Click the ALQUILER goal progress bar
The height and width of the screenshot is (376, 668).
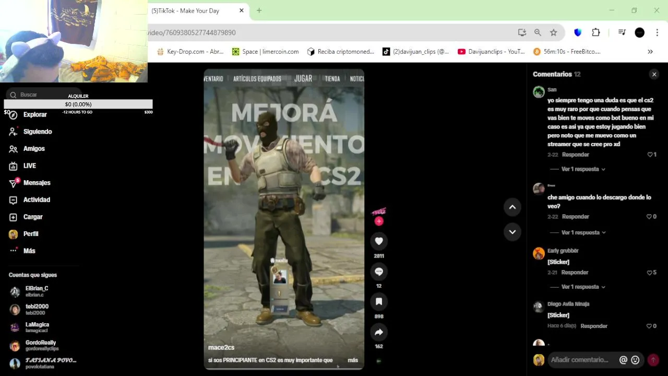78,104
